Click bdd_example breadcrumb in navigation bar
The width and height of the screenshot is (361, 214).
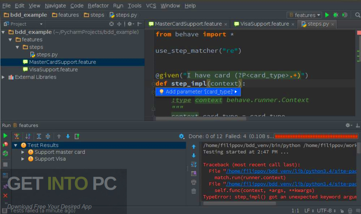[26, 15]
